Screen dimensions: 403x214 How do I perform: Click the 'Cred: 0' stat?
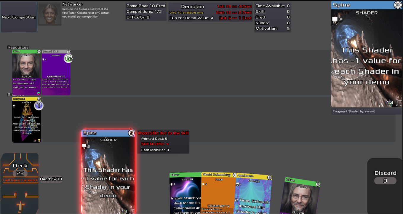point(273,17)
